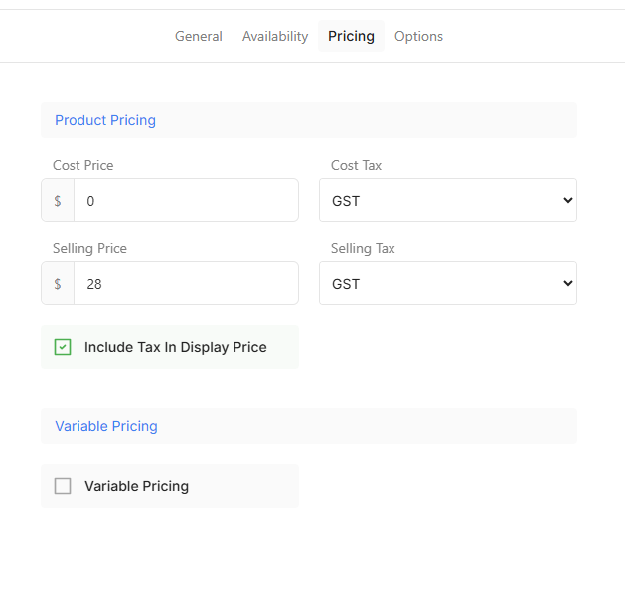Click the Include Tax In Display Price label
The width and height of the screenshot is (625, 591).
(175, 347)
